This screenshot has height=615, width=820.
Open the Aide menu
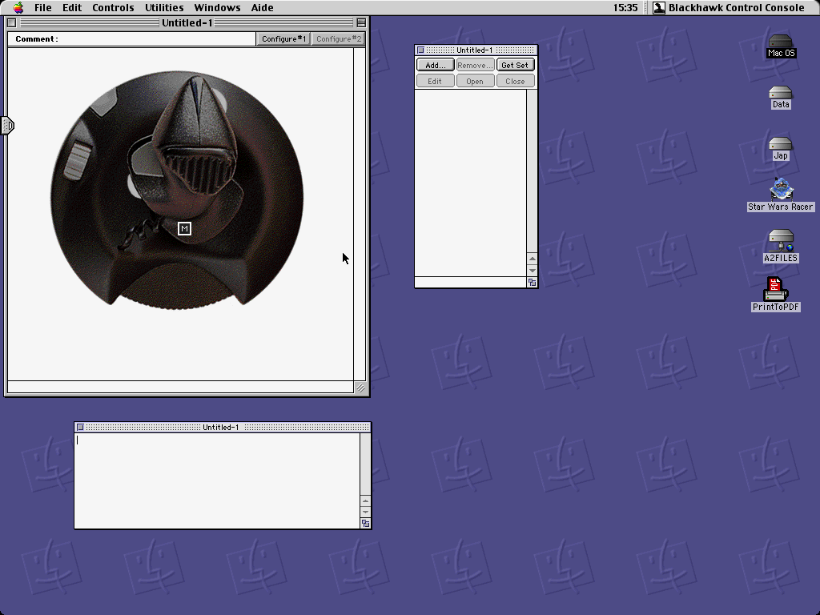click(262, 7)
